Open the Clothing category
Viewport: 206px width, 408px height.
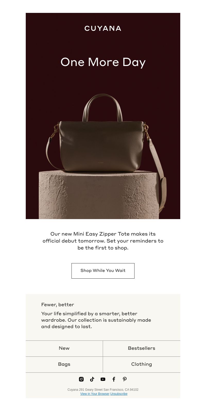[x=142, y=364]
